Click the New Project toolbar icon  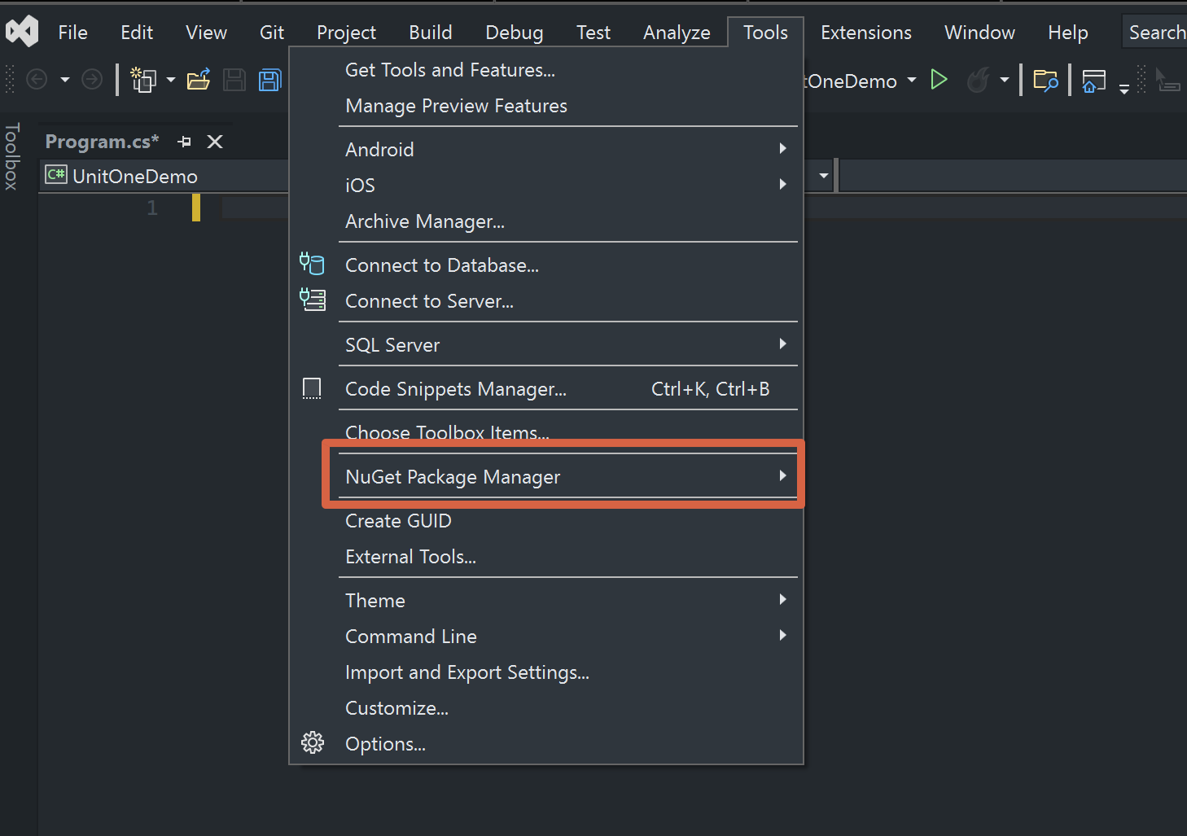tap(144, 80)
